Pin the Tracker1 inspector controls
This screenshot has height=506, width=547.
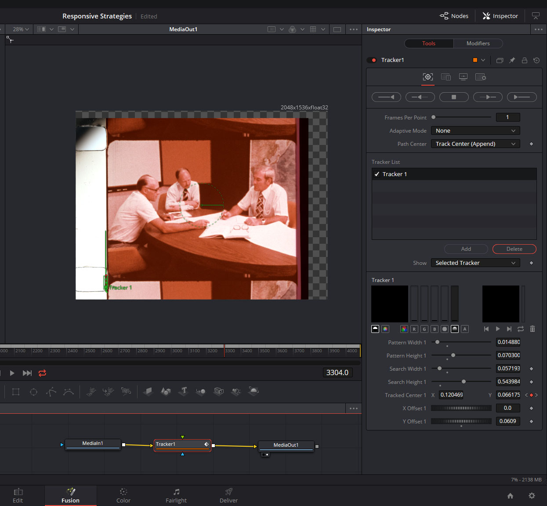512,60
